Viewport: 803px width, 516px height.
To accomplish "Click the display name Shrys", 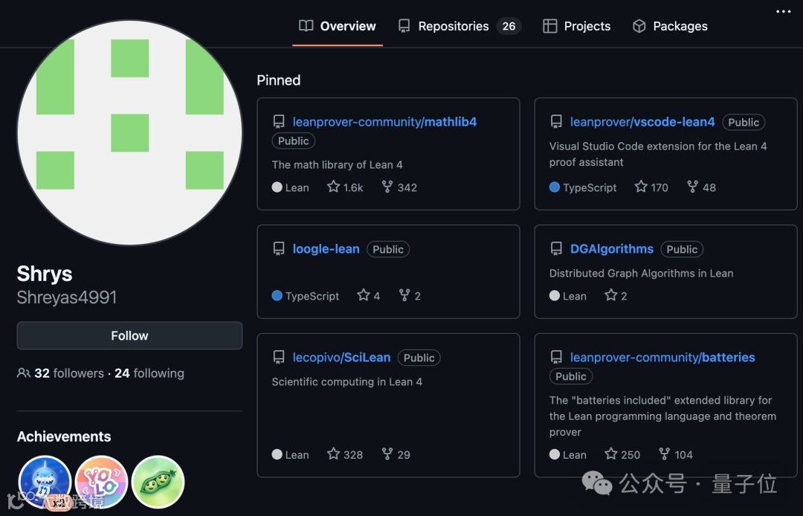I will click(45, 274).
